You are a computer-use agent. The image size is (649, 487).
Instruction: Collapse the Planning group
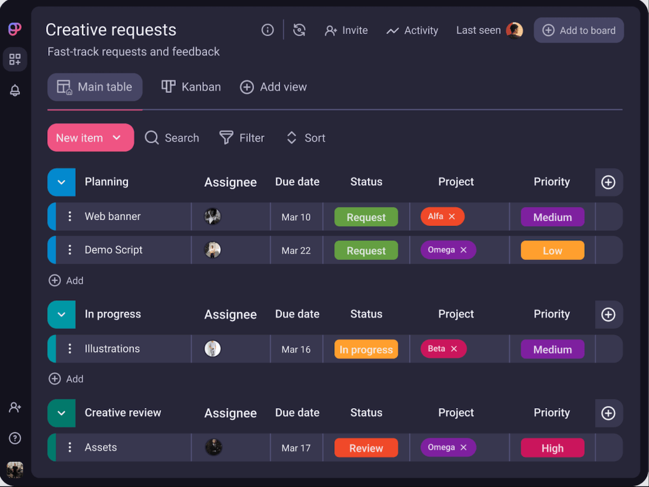(x=61, y=182)
